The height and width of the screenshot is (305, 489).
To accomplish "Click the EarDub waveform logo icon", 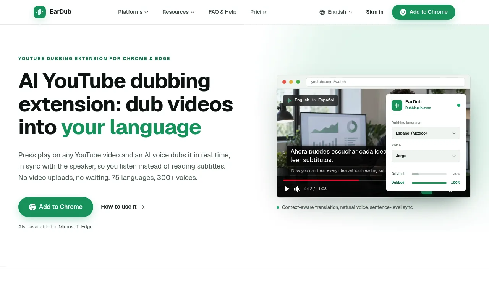I will tap(40, 12).
